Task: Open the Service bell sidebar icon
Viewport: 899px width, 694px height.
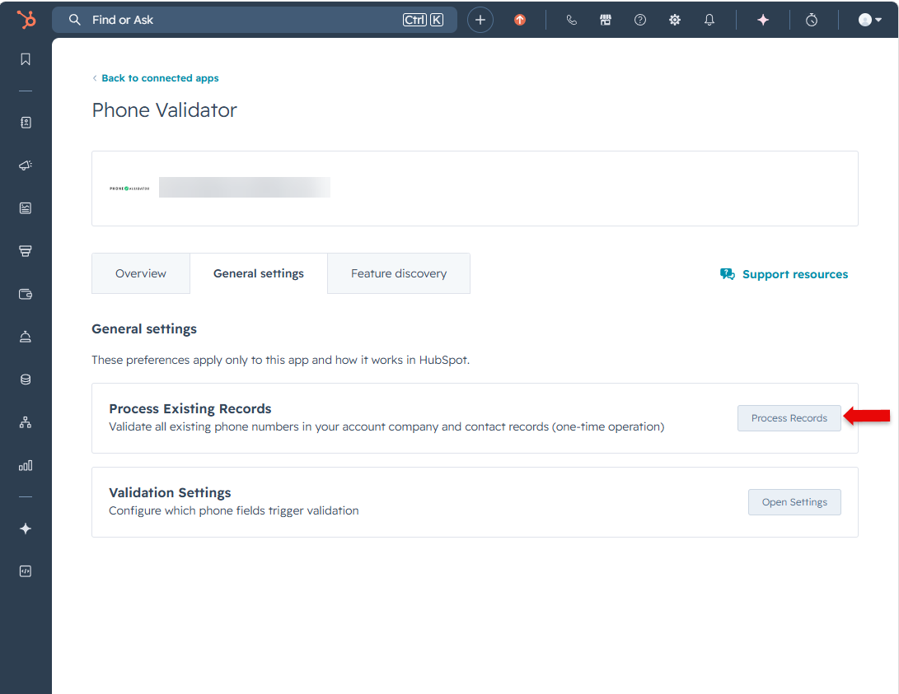Action: point(26,337)
